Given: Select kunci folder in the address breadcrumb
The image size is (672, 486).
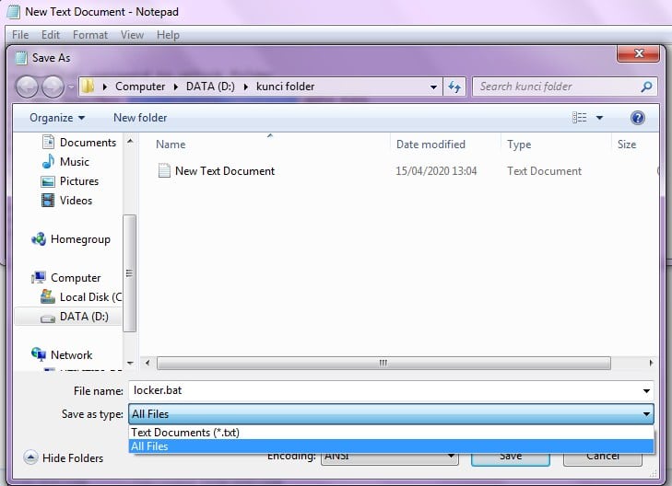Looking at the screenshot, I should [286, 87].
